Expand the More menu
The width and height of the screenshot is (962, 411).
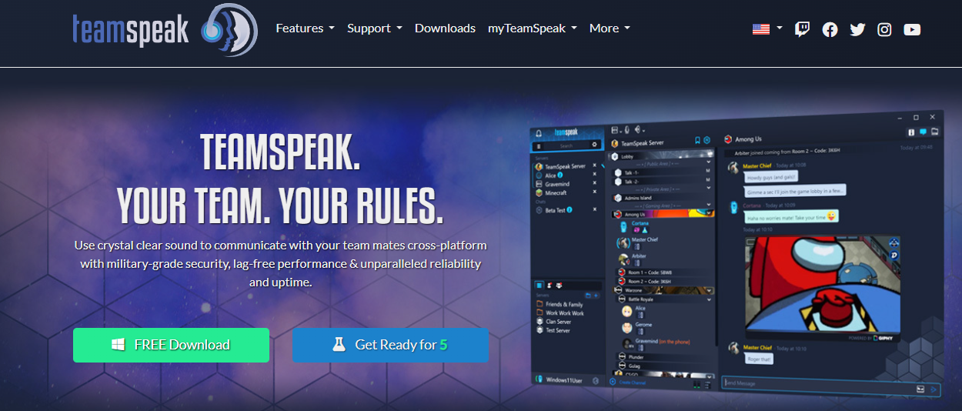610,28
